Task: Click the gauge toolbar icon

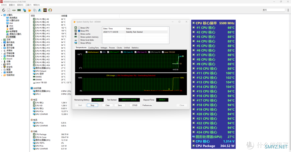Action: (x=50, y=10)
